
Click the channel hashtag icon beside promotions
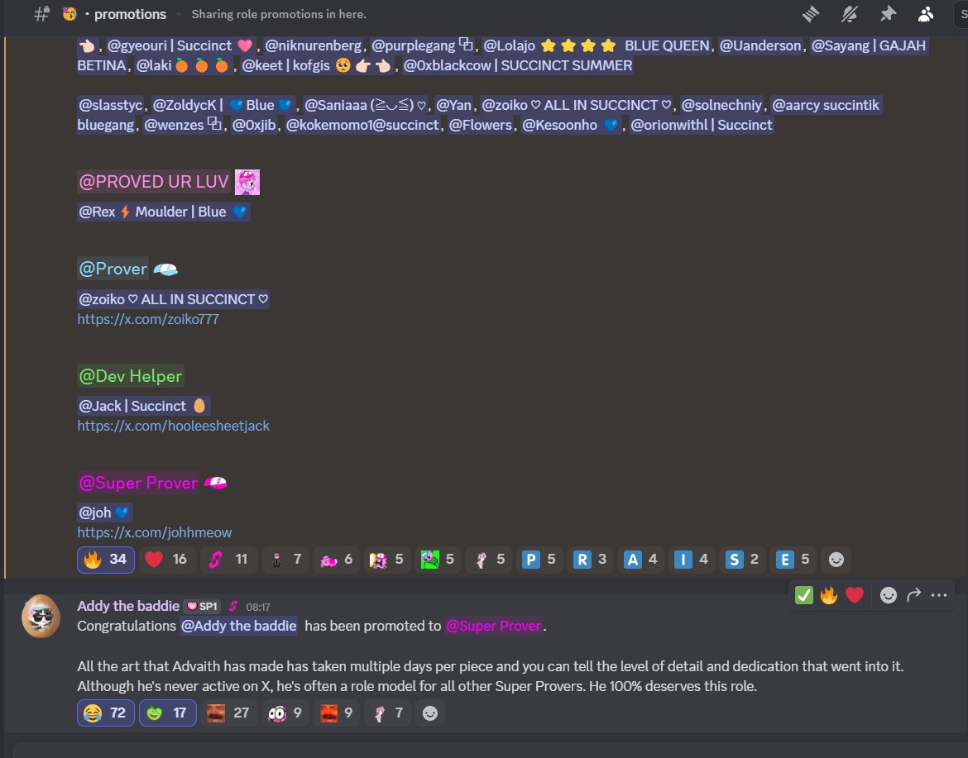(x=41, y=14)
